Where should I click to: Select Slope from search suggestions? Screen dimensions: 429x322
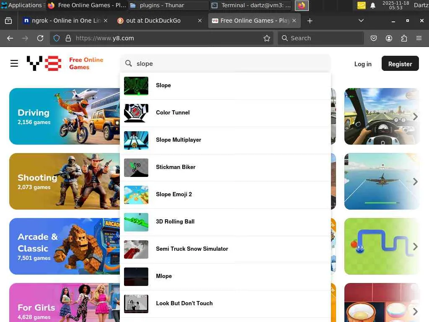(225, 86)
